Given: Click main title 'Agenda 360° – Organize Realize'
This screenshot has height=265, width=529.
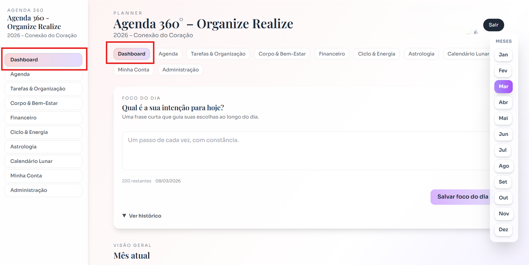Looking at the screenshot, I should (203, 24).
